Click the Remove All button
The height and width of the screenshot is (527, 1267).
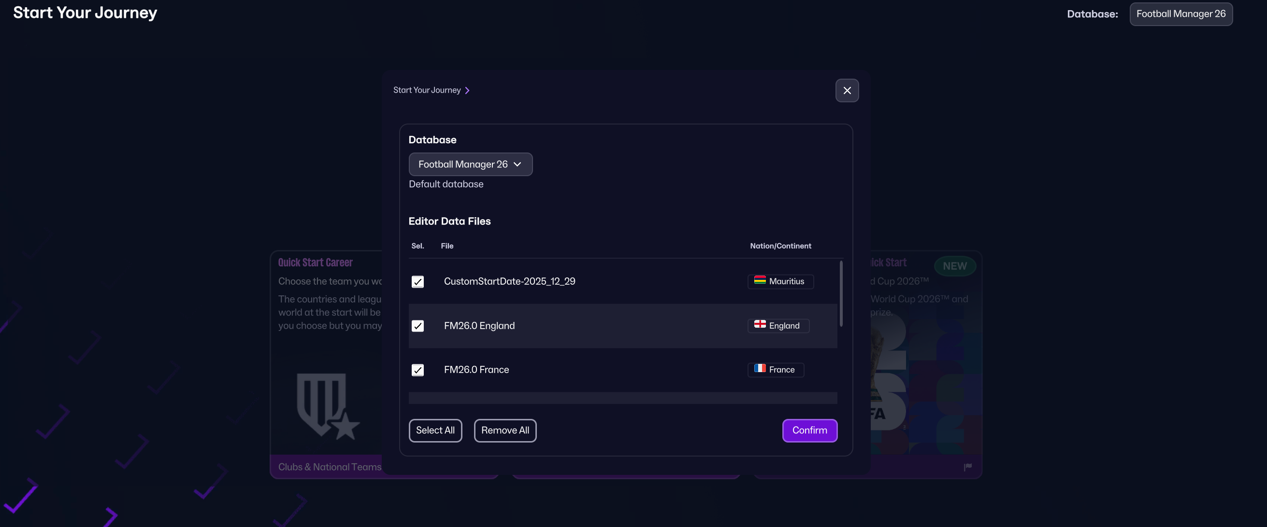pyautogui.click(x=505, y=430)
